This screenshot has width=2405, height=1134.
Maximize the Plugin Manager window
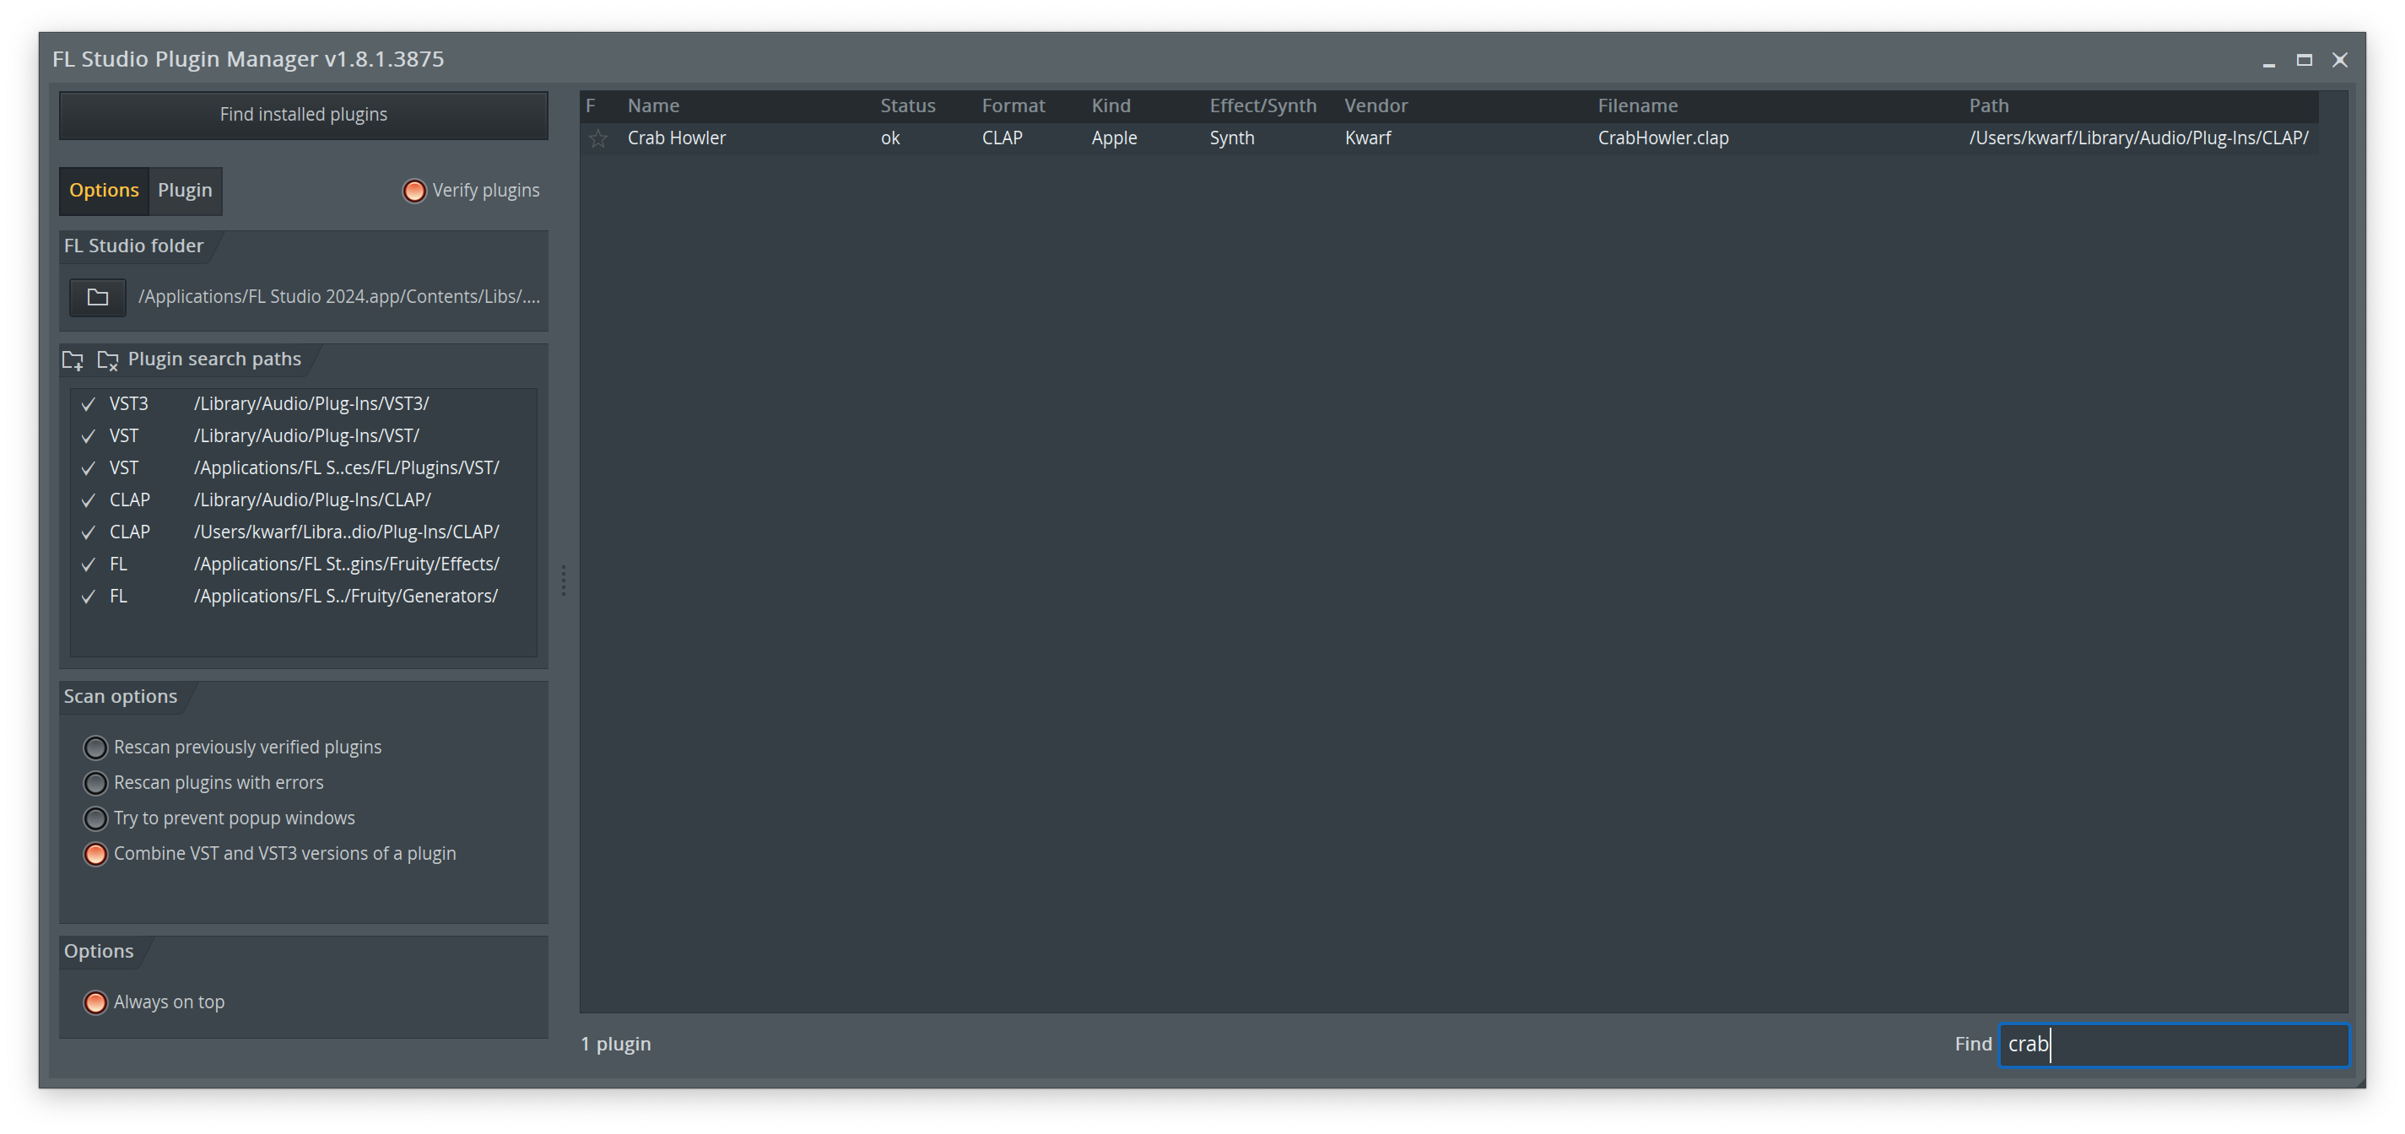[2305, 60]
